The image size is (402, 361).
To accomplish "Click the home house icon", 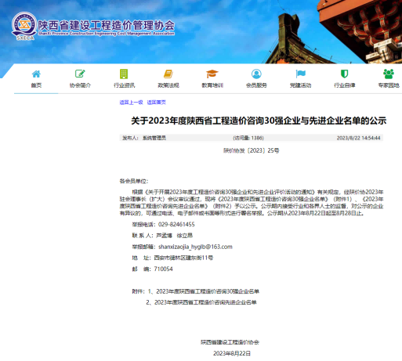I will pos(36,74).
